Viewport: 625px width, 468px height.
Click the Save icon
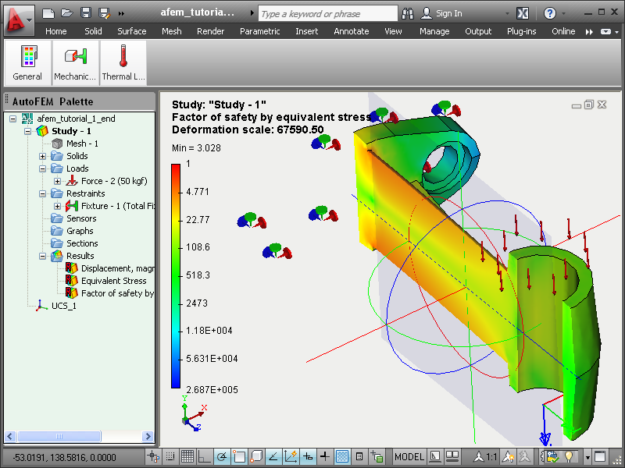[86, 13]
